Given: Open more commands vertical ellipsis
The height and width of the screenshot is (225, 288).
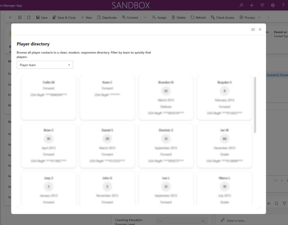Looking at the screenshot, I should 268,17.
